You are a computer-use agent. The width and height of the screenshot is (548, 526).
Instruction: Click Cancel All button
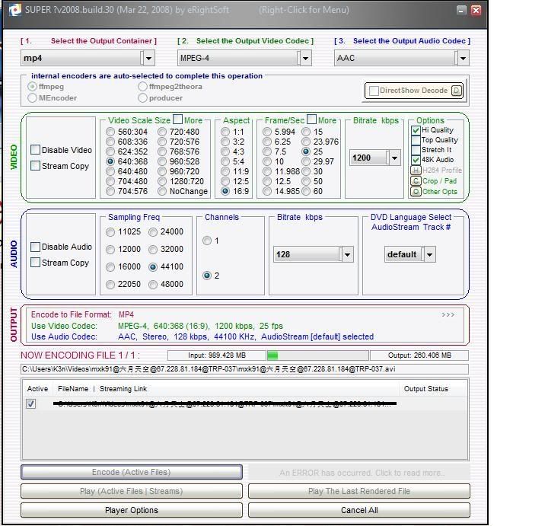coord(358,510)
